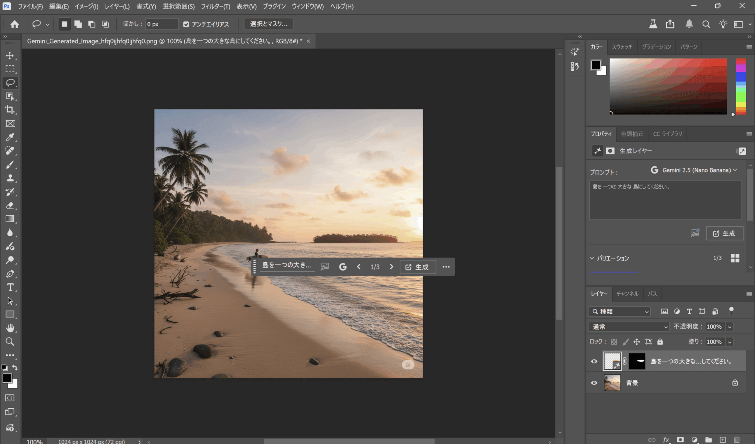Click the lock all layers icon

pyautogui.click(x=660, y=342)
